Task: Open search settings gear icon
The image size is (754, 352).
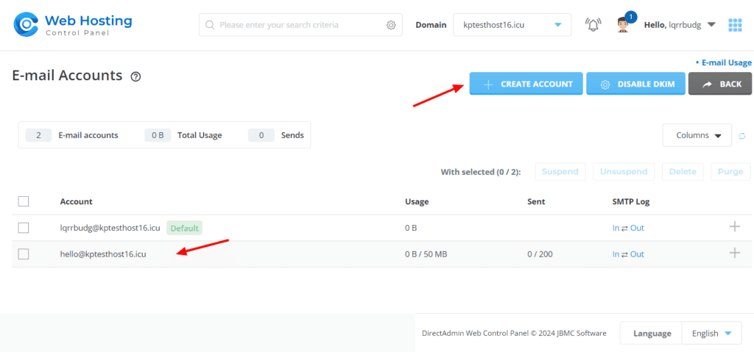Action: [391, 25]
